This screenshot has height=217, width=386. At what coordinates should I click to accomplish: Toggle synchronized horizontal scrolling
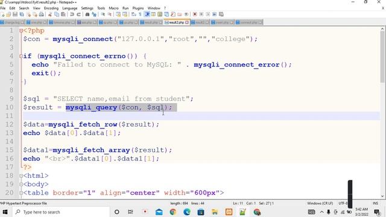(x=125, y=14)
